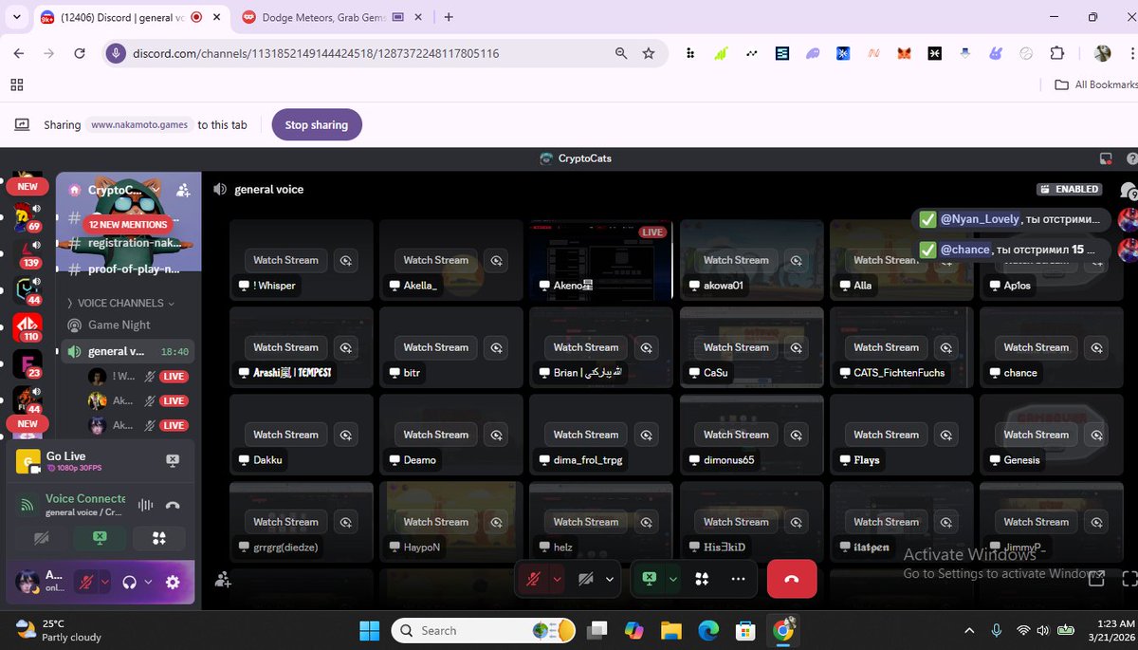Image resolution: width=1138 pixels, height=650 pixels.
Task: Switch to the Dodge Meteors, Grab Gems tab
Action: [325, 17]
